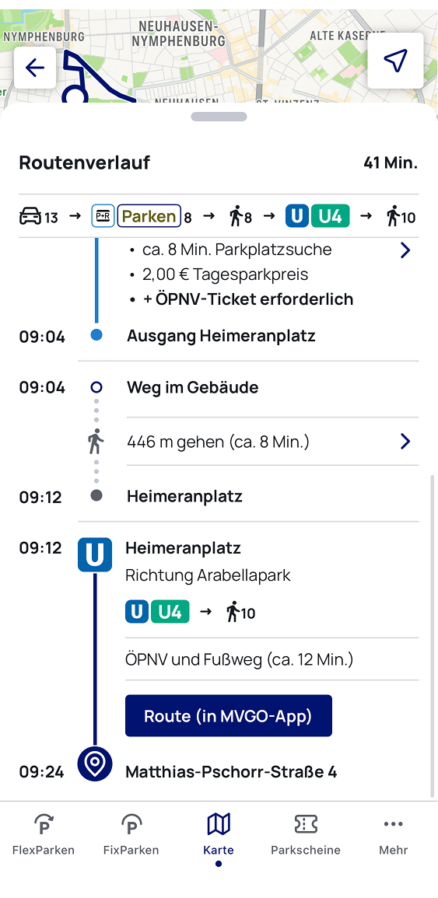Screen dimensions: 438x898
Task: Tap the Parken label in route summary
Action: [149, 216]
